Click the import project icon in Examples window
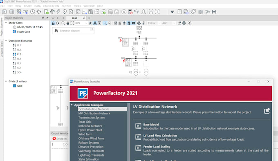Image resolution: width=278 pixels, height=161 pixels. [267, 111]
